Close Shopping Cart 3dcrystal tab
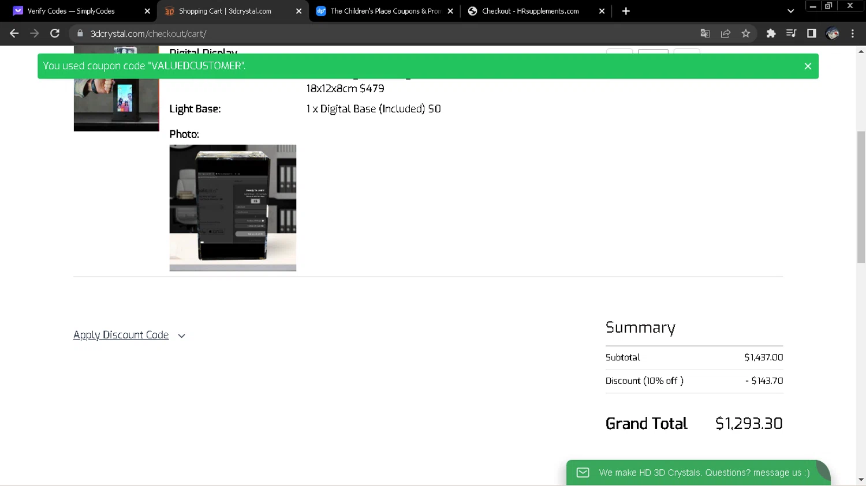866x486 pixels. pyautogui.click(x=298, y=11)
